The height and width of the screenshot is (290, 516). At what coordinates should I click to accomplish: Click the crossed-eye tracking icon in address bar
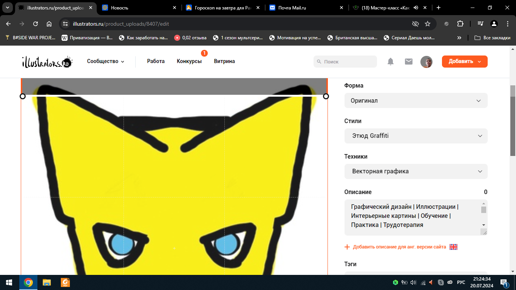pyautogui.click(x=415, y=24)
